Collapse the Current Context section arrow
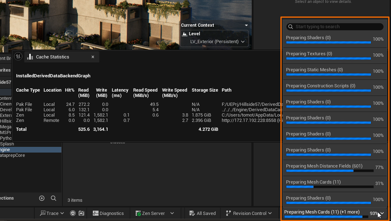Image resolution: width=391 pixels, height=221 pixels. coord(246,25)
